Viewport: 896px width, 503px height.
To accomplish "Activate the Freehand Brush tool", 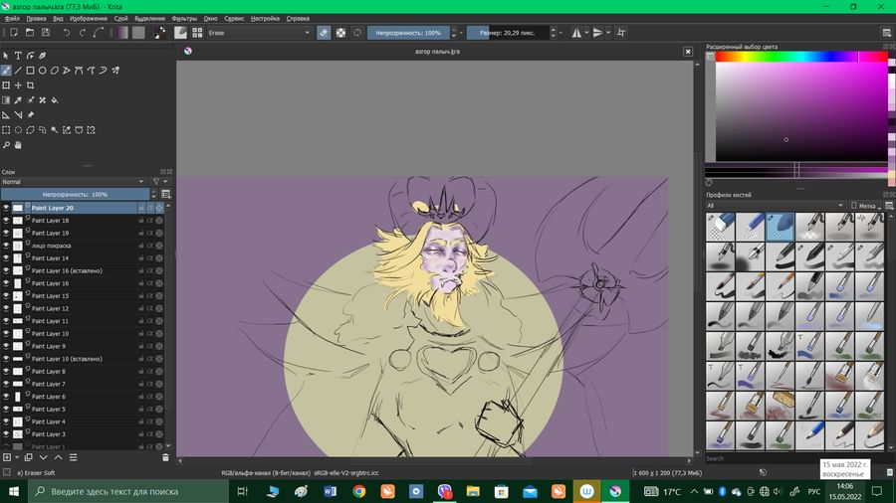I will [6, 71].
